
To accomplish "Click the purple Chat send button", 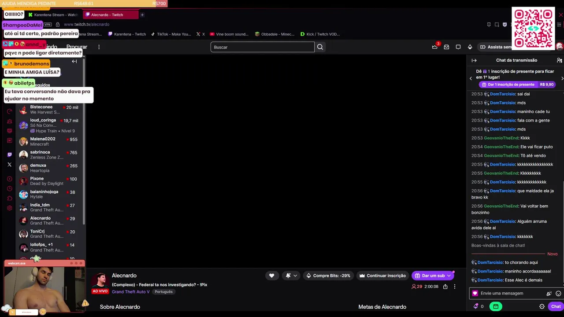I will (556, 306).
